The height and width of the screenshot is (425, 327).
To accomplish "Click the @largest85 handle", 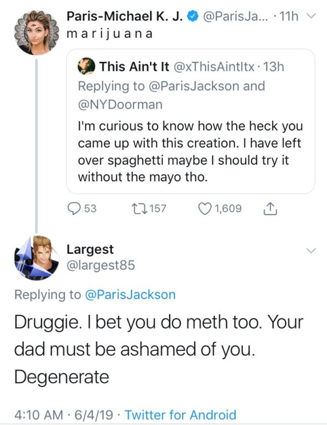I will 101,265.
